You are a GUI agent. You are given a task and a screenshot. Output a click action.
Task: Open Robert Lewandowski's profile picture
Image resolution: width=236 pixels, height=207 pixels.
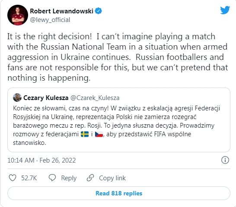coord(18,15)
